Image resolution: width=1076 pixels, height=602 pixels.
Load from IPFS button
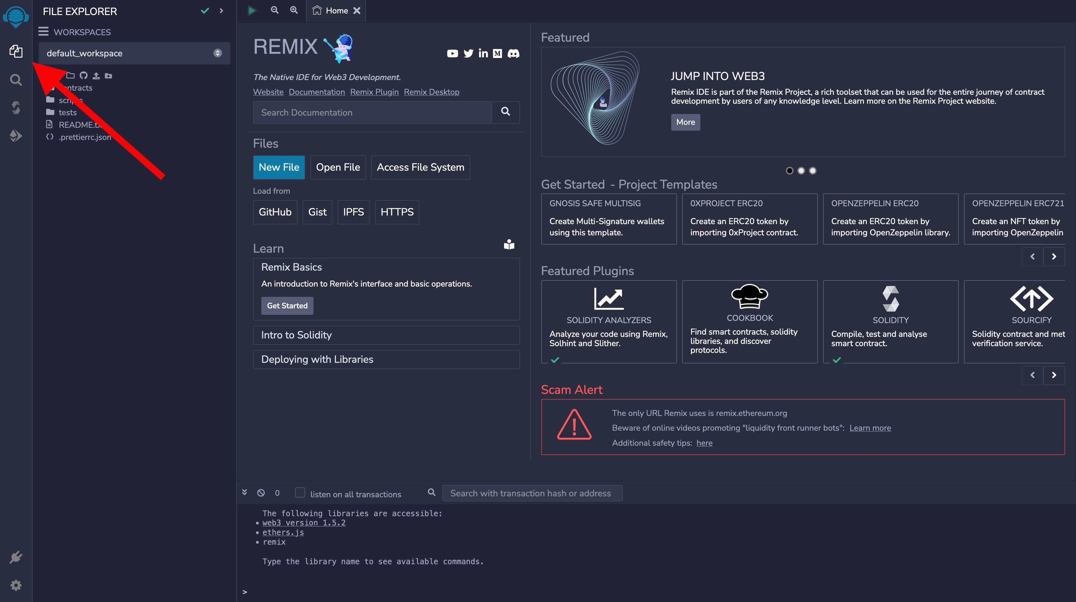point(353,212)
